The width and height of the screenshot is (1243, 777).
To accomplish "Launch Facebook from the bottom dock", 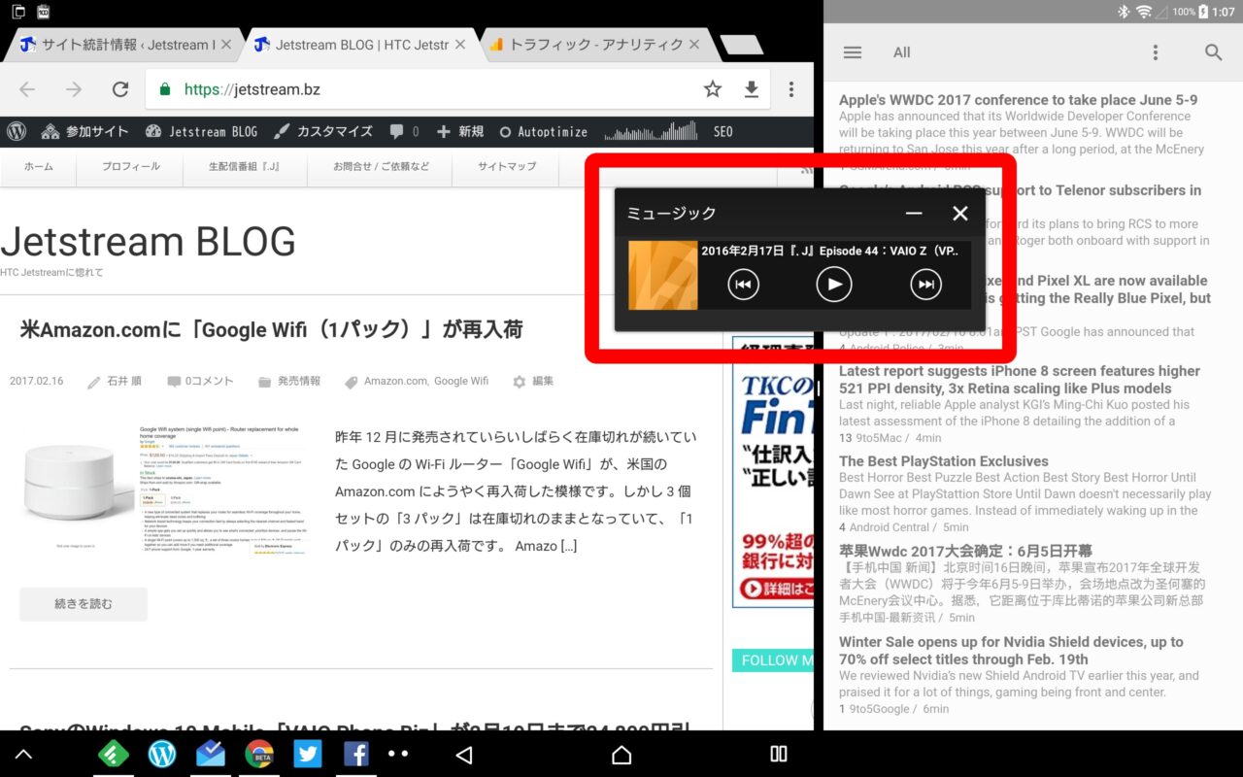I will 355,755.
